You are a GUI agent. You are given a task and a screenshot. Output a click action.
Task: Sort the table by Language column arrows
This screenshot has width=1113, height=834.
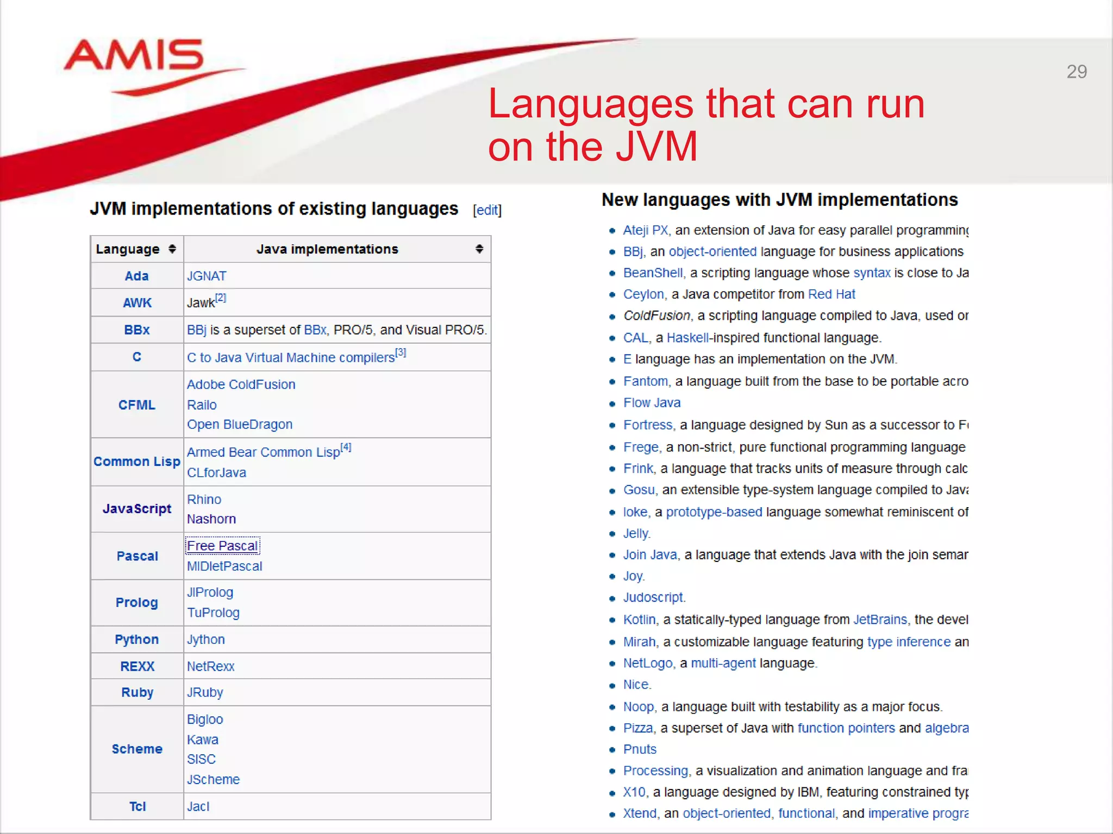coord(172,249)
